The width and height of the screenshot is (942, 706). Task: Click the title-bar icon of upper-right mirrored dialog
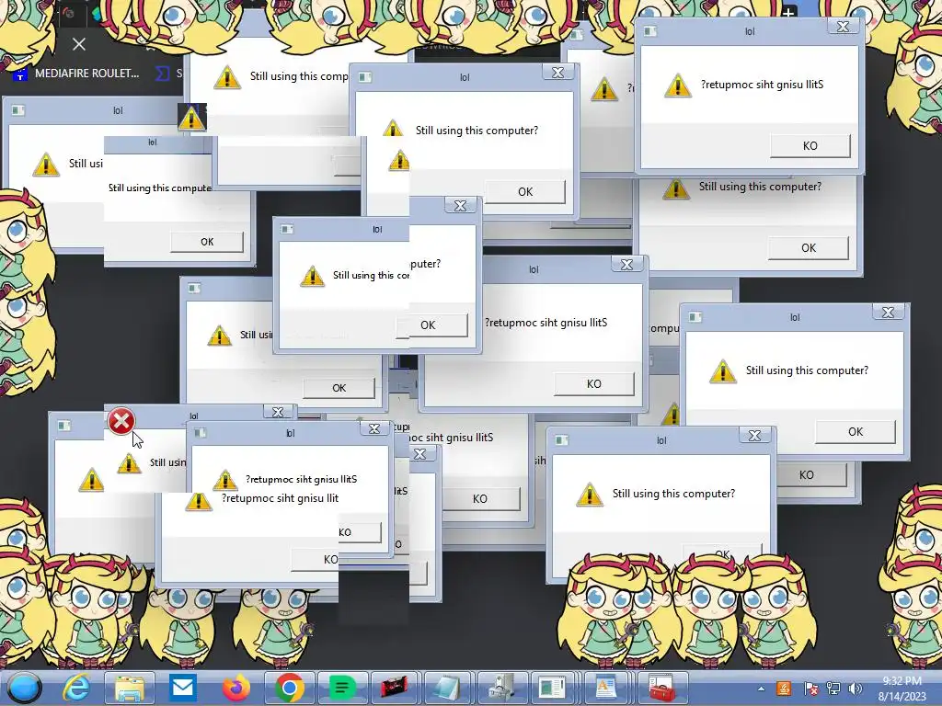pyautogui.click(x=650, y=31)
